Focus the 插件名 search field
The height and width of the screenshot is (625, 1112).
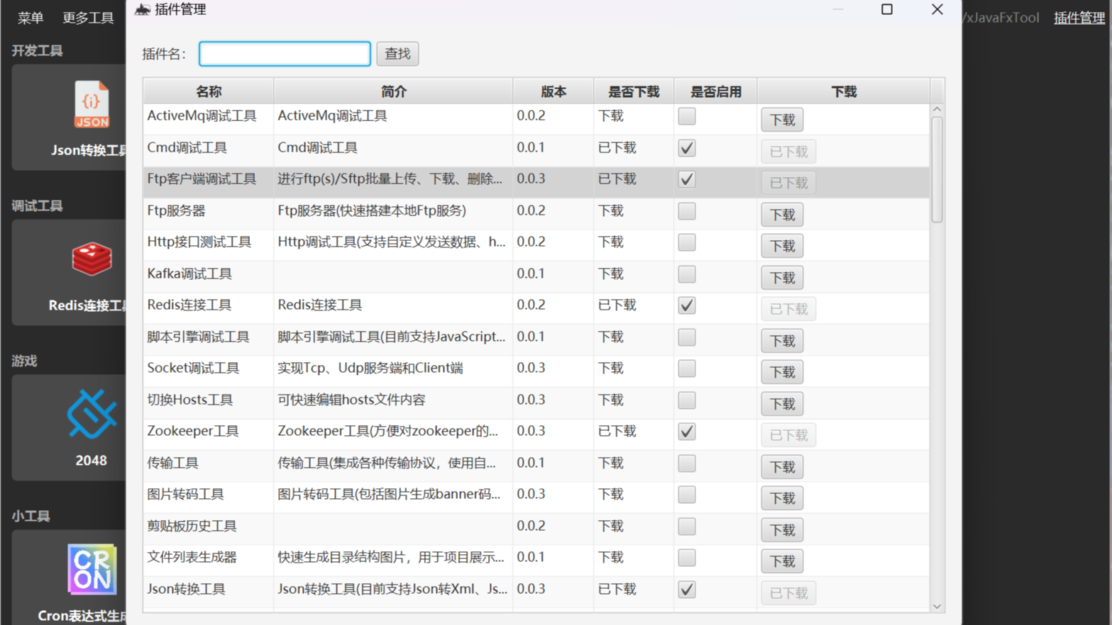point(285,54)
